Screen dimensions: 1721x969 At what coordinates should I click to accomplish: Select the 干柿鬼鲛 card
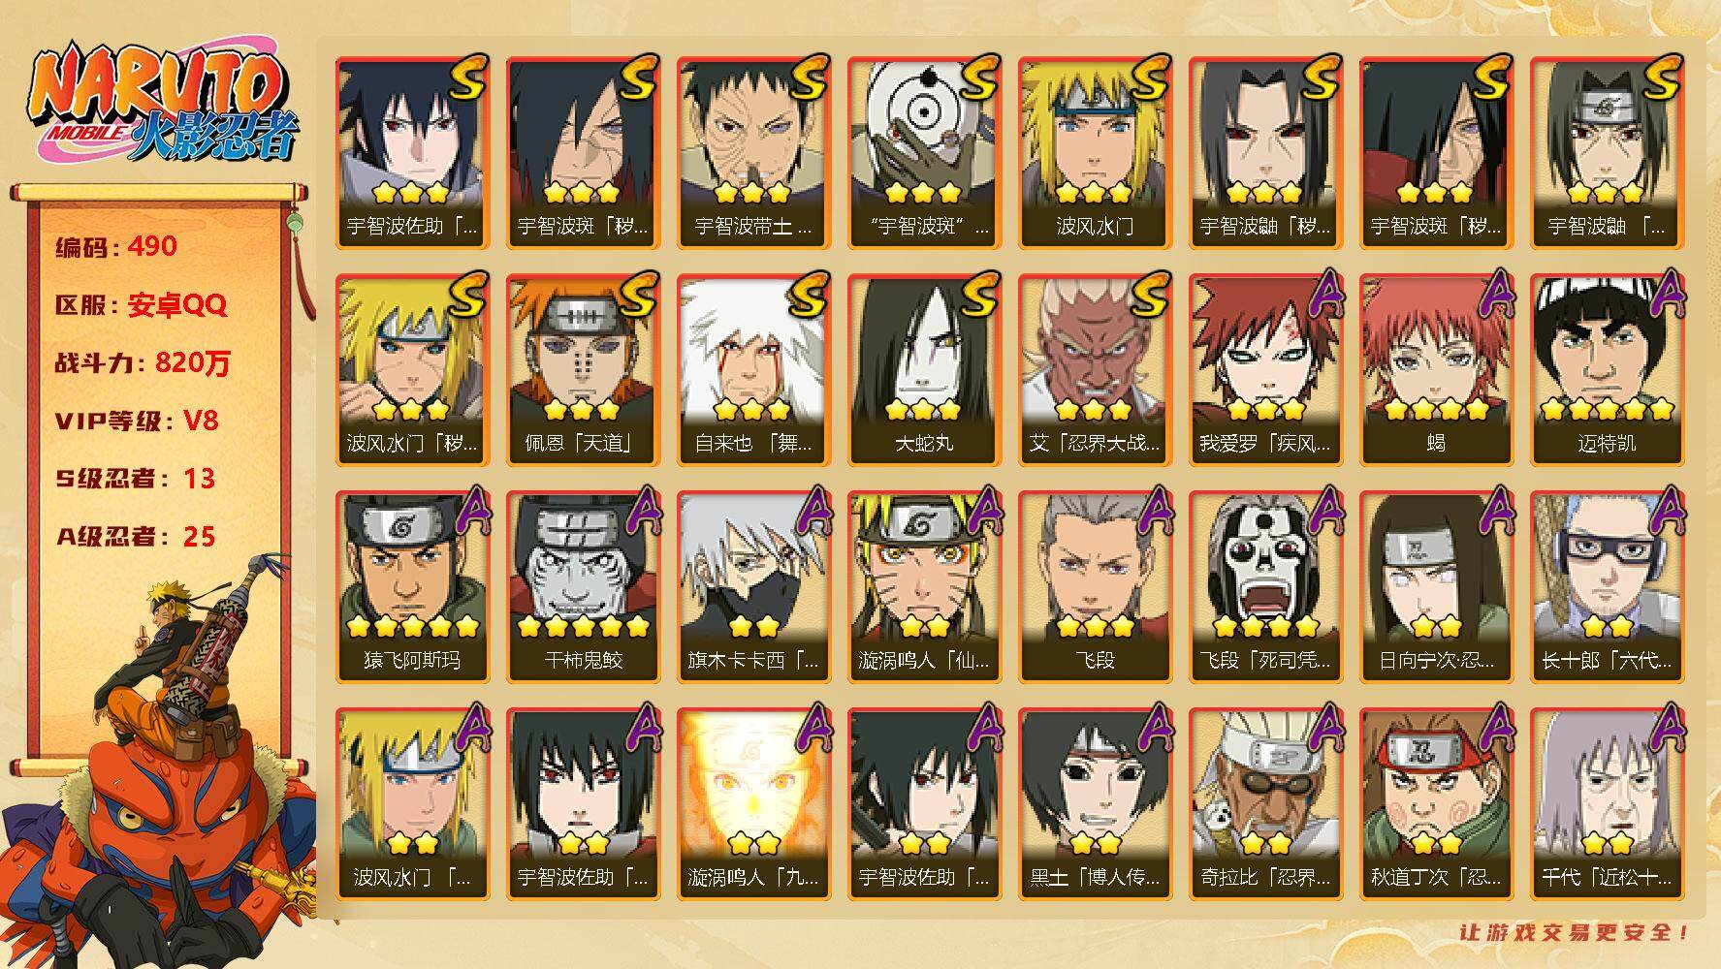pos(583,587)
